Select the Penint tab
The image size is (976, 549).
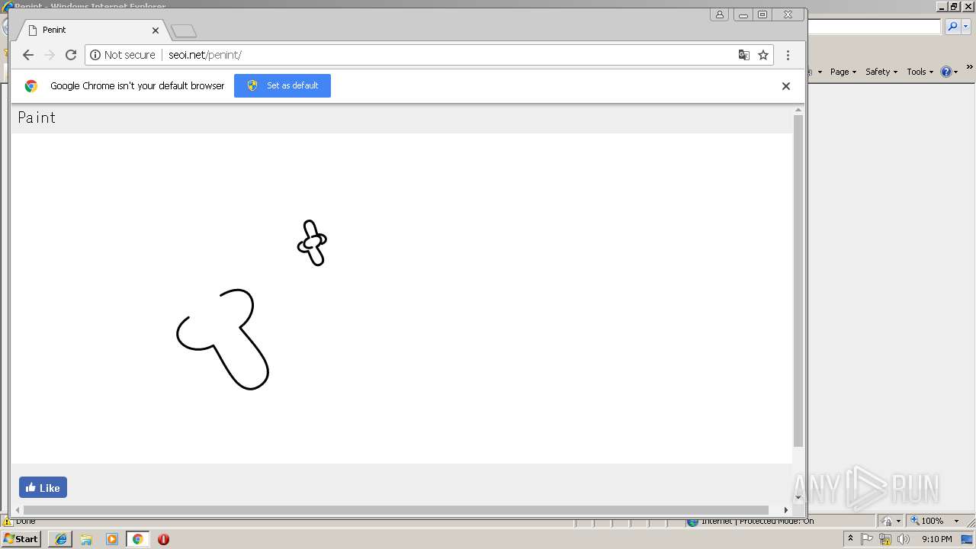pos(90,30)
